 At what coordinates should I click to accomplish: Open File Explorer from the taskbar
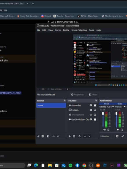(50, 165)
